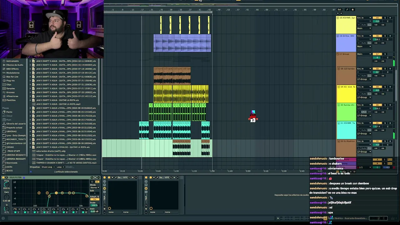The image size is (400, 225).
Task: Toggle Adapt. Q On button
Action: tap(95, 199)
